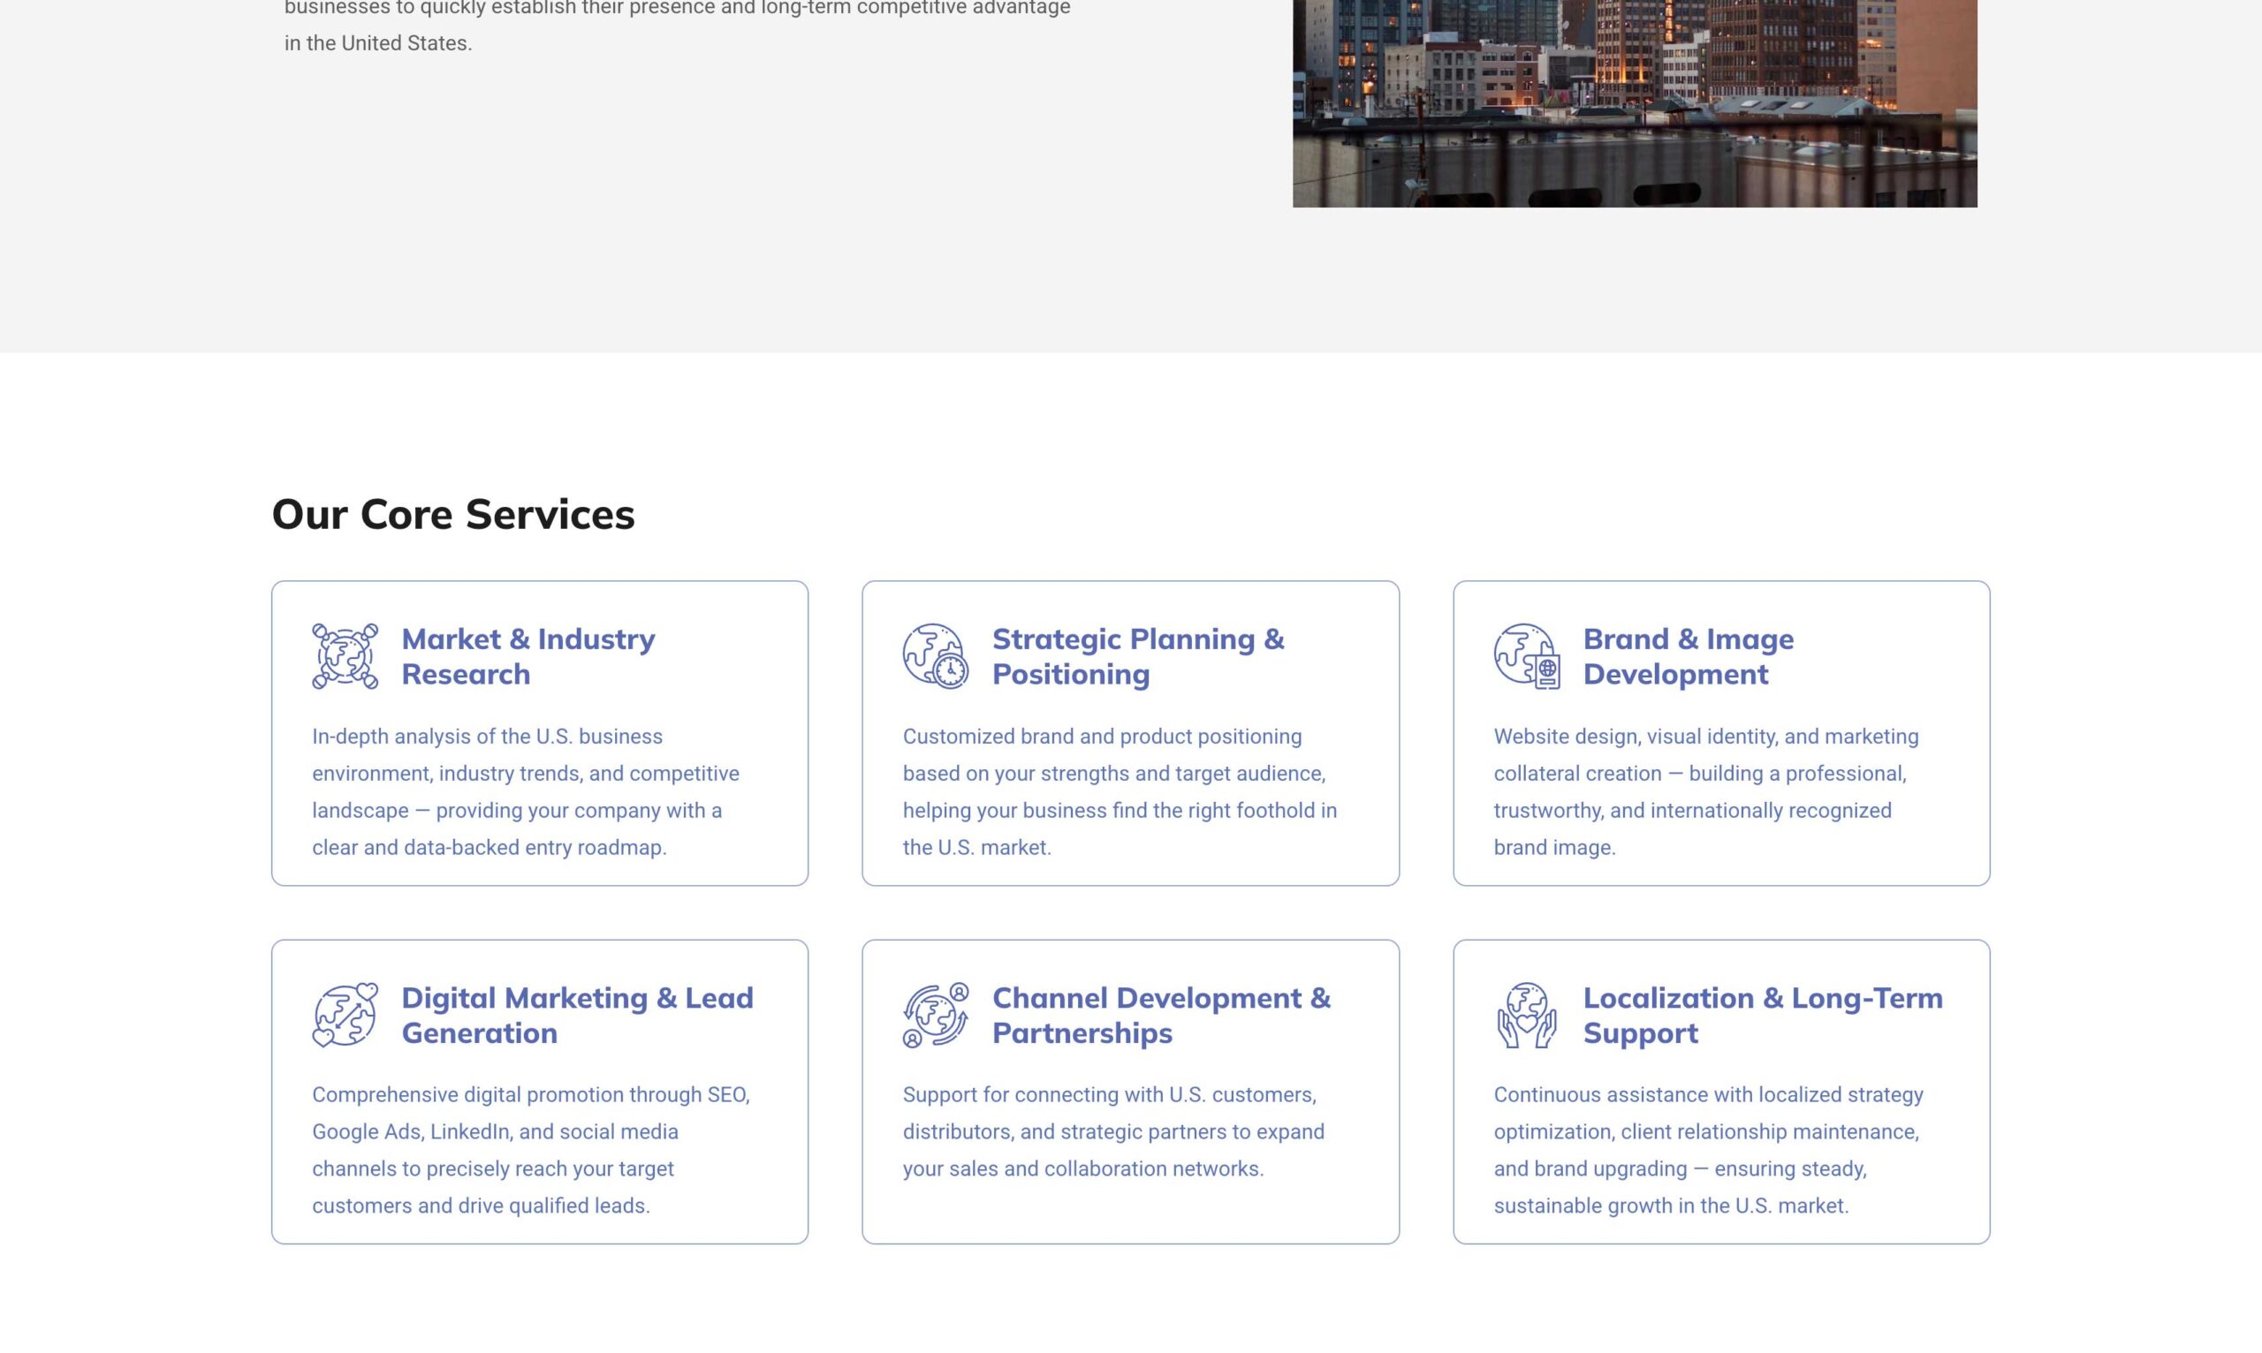Viewport: 2262px width, 1353px height.
Task: Click the Our Core Services section heading
Action: click(x=453, y=514)
